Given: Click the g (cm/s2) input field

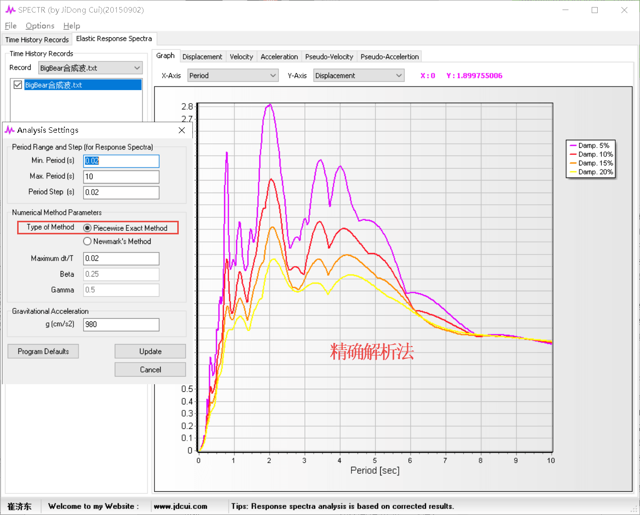Looking at the screenshot, I should coord(121,324).
